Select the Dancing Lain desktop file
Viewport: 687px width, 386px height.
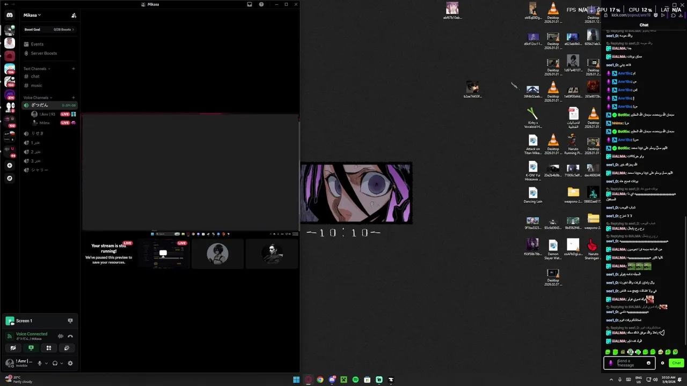coord(532,195)
